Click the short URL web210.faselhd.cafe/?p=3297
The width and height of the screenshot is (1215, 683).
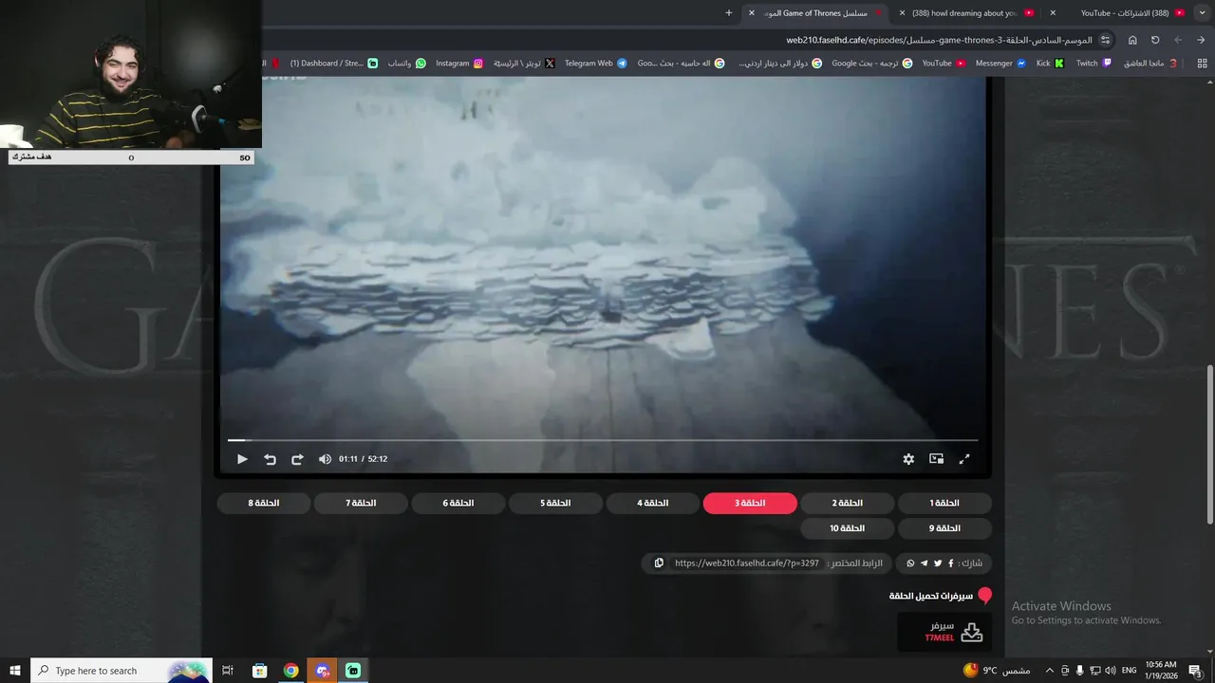pos(747,563)
